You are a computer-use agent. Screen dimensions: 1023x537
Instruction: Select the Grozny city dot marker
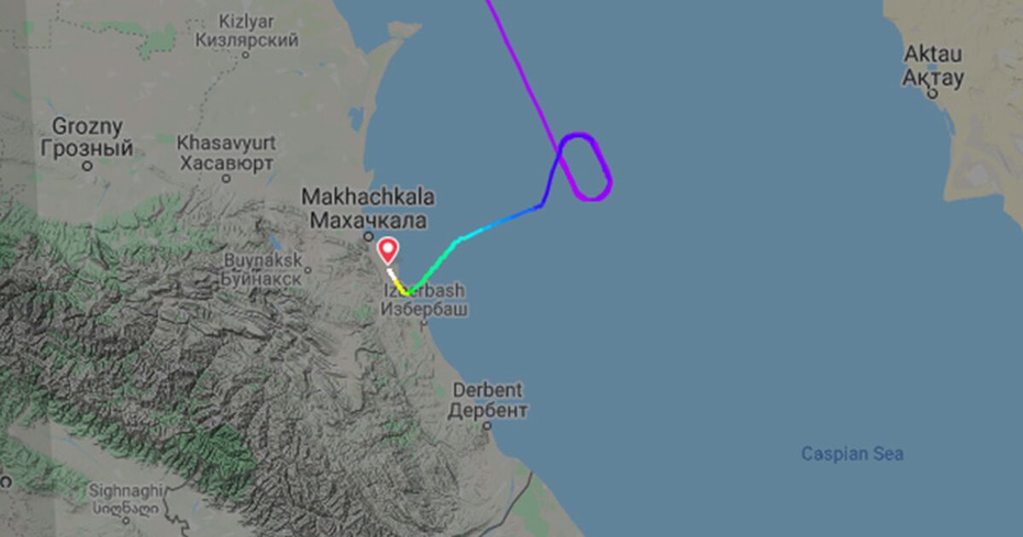[x=87, y=166]
